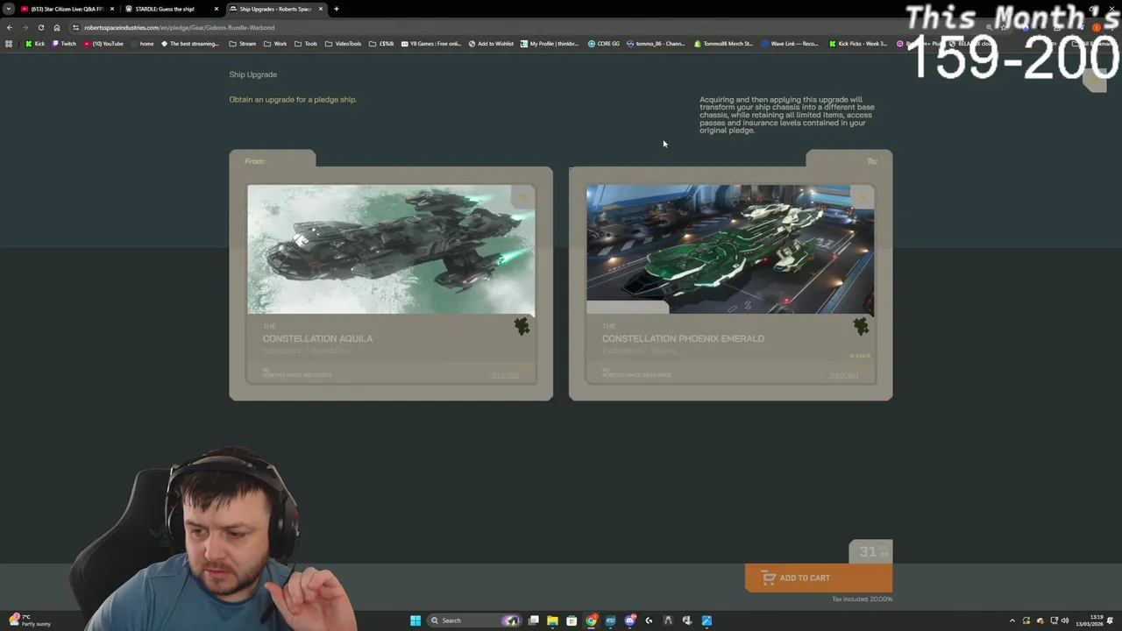Expand the VideoTools bookmarks folder
Viewport: 1122px width, 631px height.
tap(343, 44)
